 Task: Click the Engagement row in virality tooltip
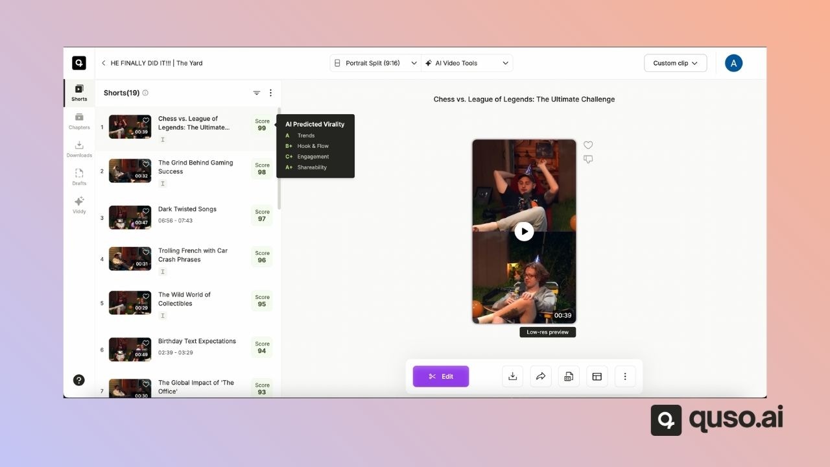[307, 156]
